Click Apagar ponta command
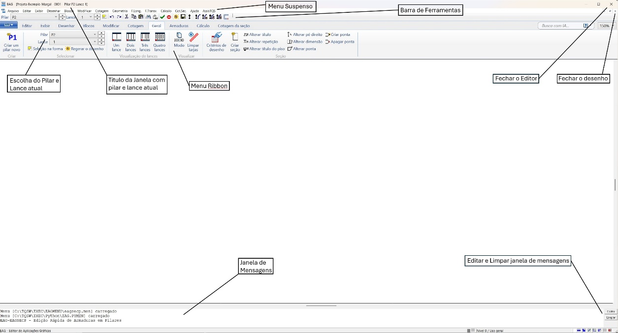This screenshot has width=618, height=333. 340,42
